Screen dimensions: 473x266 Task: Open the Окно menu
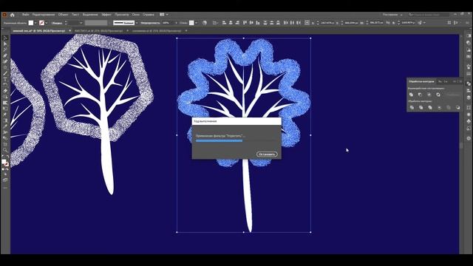[x=136, y=15]
